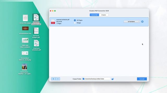Browse output folder with blue folder icon
The height and width of the screenshot is (93, 167).
pyautogui.click(x=112, y=79)
